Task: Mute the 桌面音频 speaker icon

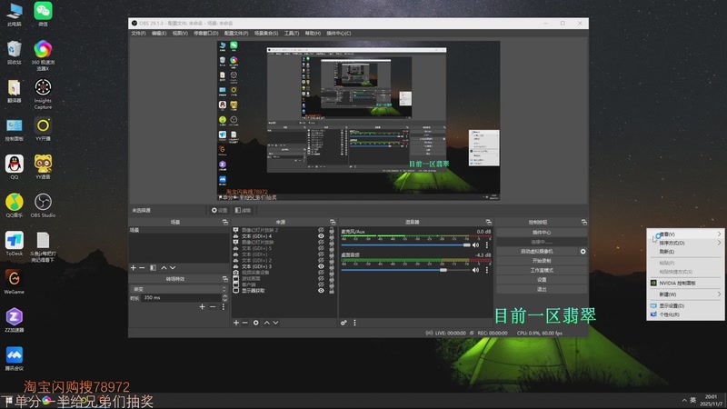Action: pos(475,269)
